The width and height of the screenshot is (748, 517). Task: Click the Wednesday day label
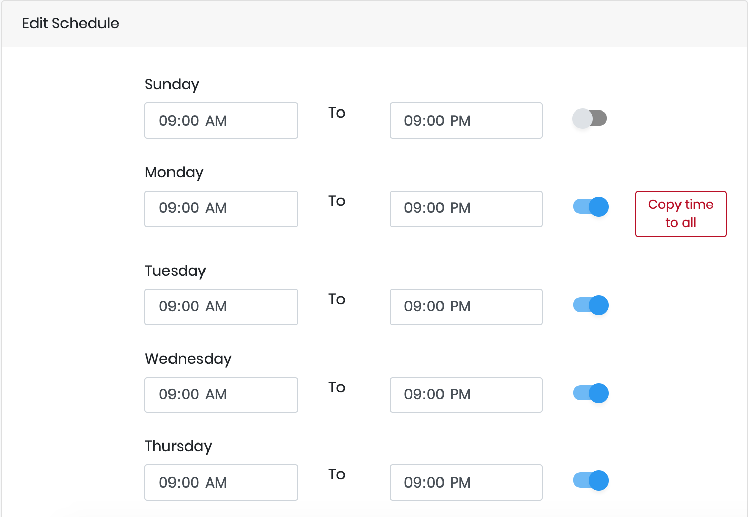188,359
